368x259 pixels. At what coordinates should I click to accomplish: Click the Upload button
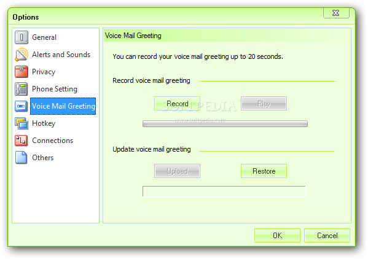pos(177,171)
